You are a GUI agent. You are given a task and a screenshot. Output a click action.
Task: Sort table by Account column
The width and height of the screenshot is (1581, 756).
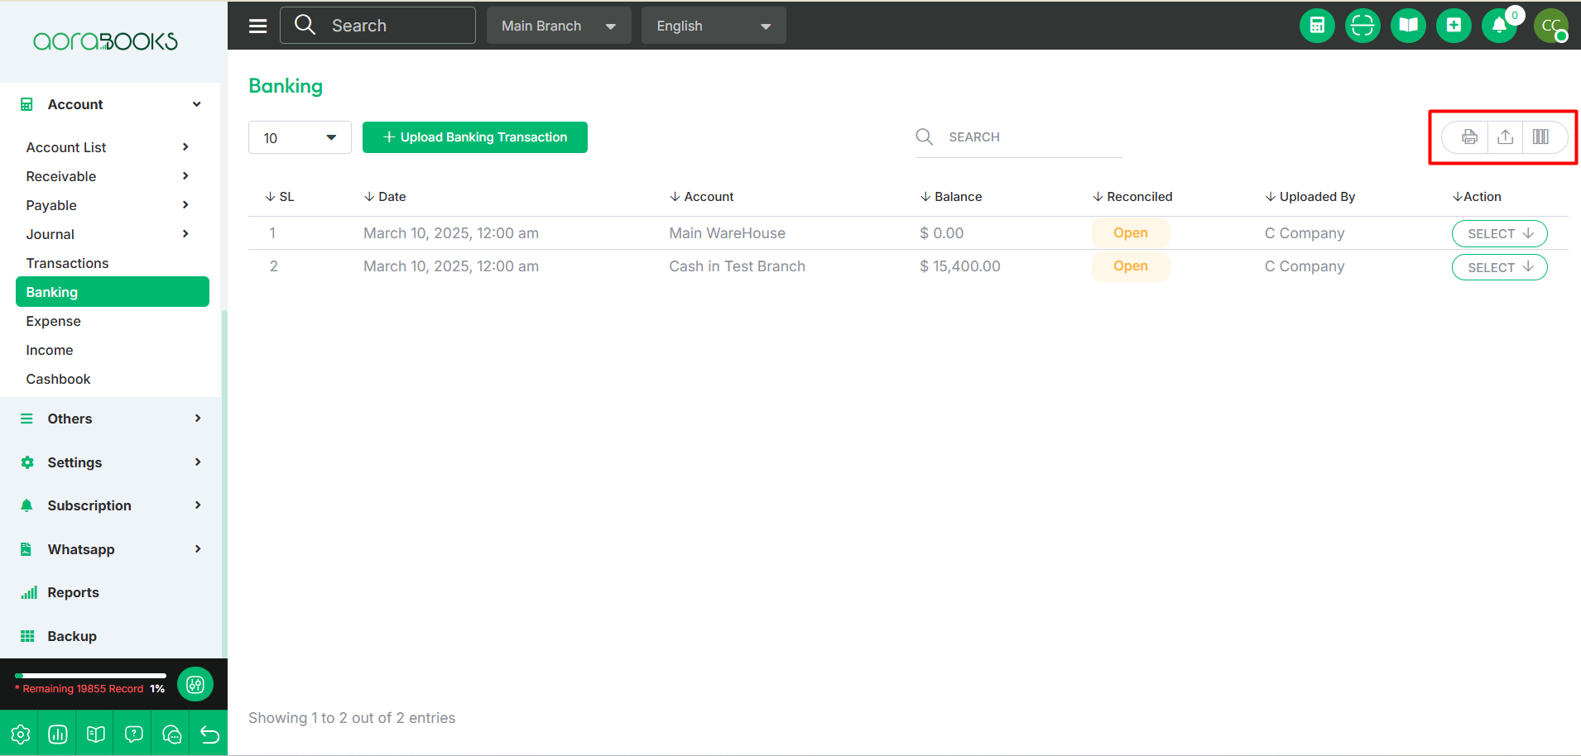click(701, 197)
